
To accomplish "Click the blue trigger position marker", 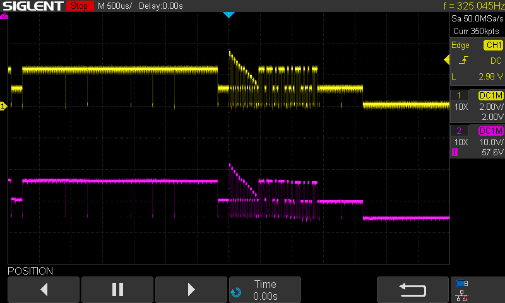I will coord(229,15).
